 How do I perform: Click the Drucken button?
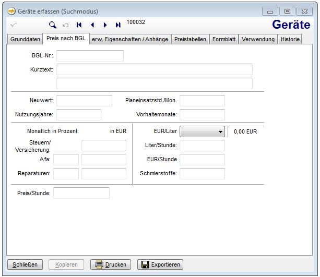point(111,264)
